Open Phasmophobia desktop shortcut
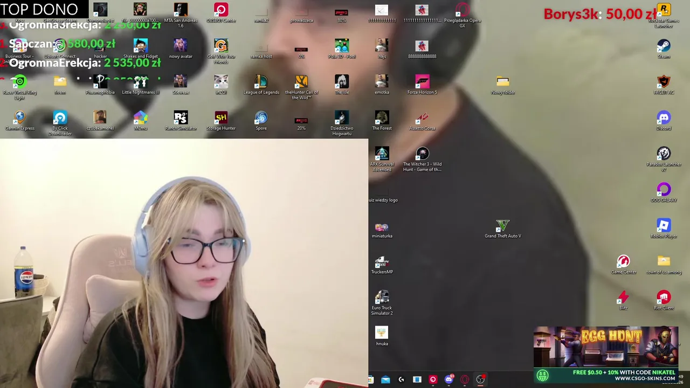Image resolution: width=690 pixels, height=388 pixels. point(100,85)
